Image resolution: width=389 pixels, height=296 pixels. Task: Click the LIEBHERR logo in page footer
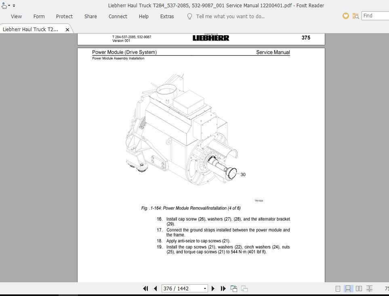(x=211, y=38)
